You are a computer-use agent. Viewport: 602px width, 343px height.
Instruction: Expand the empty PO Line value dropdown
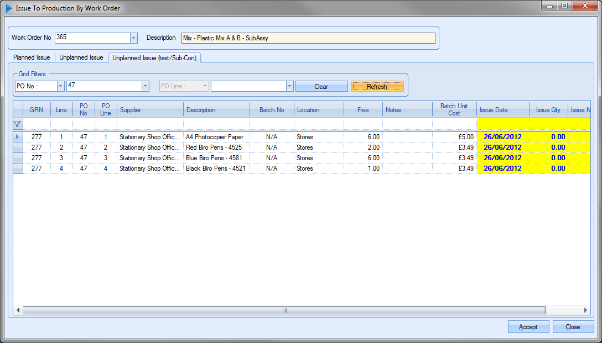pos(289,86)
